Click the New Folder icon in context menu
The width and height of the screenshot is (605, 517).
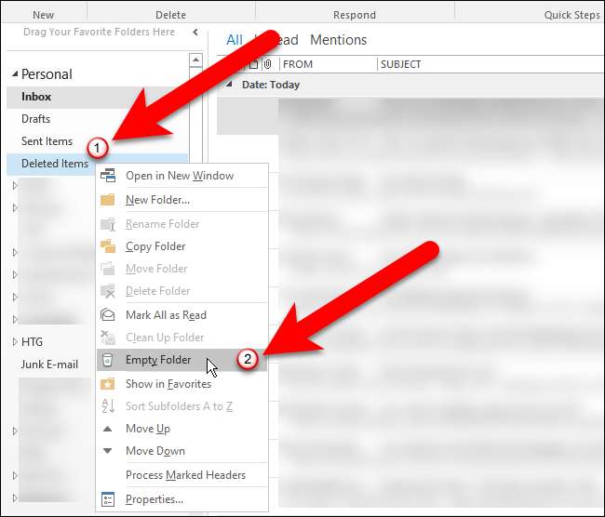(108, 200)
